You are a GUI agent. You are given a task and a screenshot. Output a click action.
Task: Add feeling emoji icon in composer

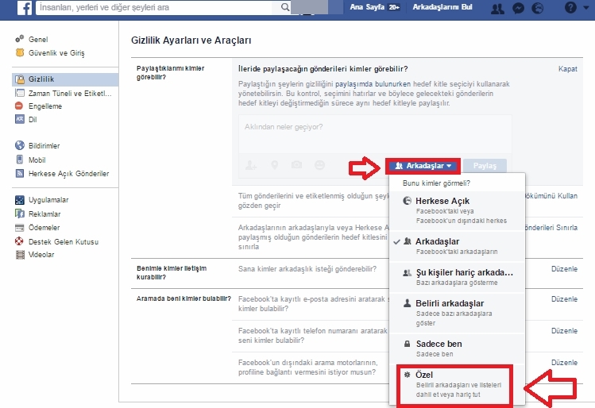click(320, 165)
